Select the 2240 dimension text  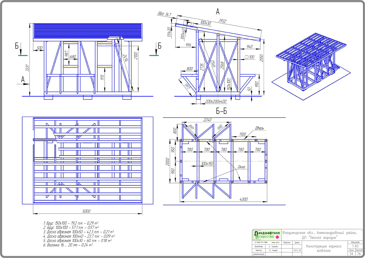(207, 120)
